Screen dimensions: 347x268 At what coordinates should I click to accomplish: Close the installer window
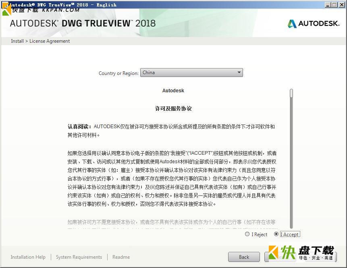click(341, 4)
